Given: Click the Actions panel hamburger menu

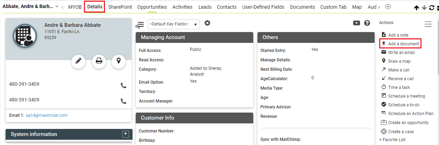Looking at the screenshot, I should (x=428, y=24).
